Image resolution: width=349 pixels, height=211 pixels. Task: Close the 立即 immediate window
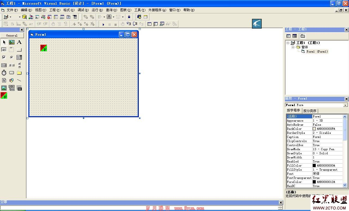coord(281,203)
